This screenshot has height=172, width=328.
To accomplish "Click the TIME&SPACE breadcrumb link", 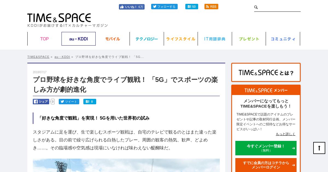I will pos(38,57).
